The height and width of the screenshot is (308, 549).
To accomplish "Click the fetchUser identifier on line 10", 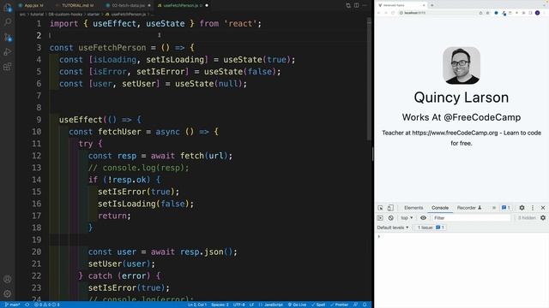I will (x=119, y=132).
